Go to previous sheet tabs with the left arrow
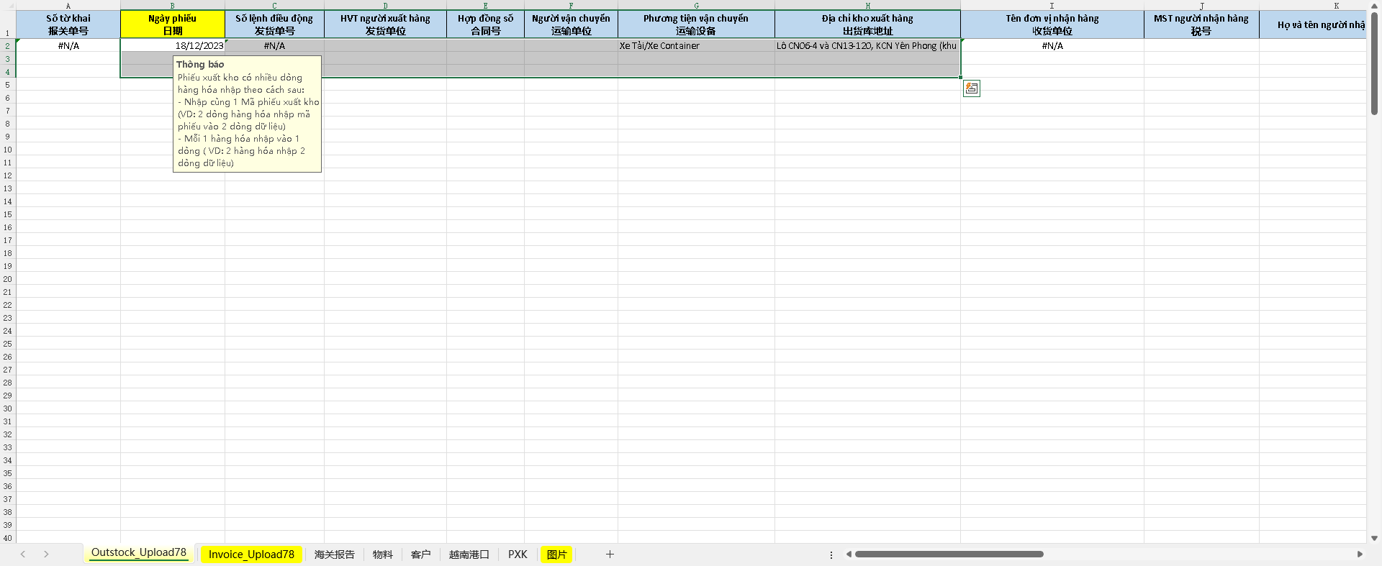Image resolution: width=1382 pixels, height=566 pixels. tap(23, 554)
